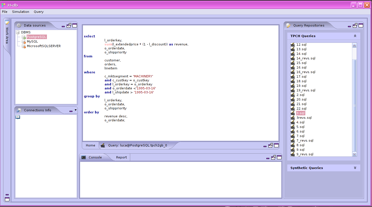The height and width of the screenshot is (207, 372).
Task: Click the scroll-down arrow of query list
Action: tap(355, 154)
